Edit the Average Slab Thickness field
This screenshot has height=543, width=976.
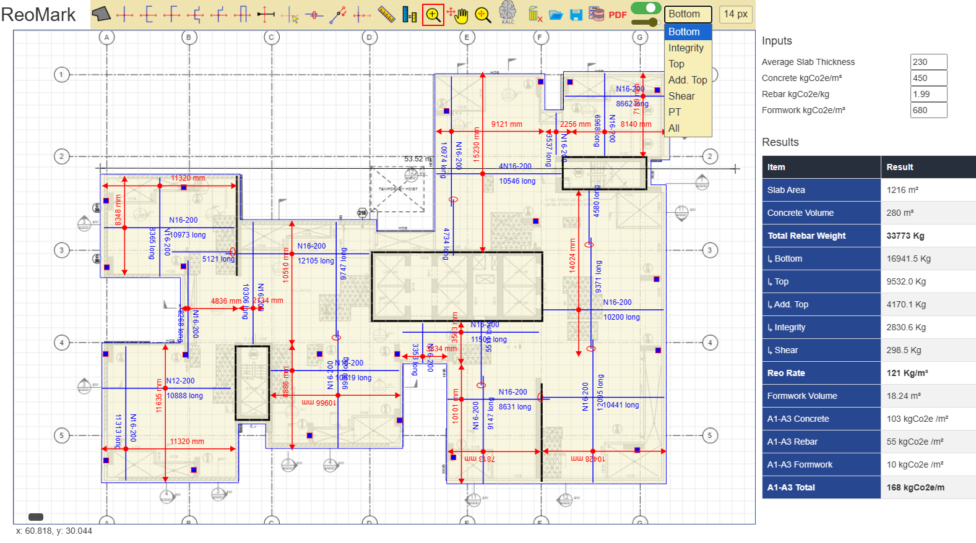[928, 62]
